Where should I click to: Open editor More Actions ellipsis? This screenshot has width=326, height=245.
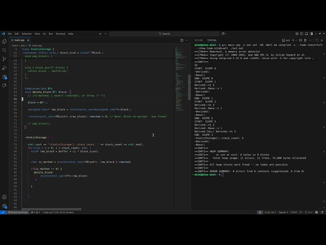186,40
